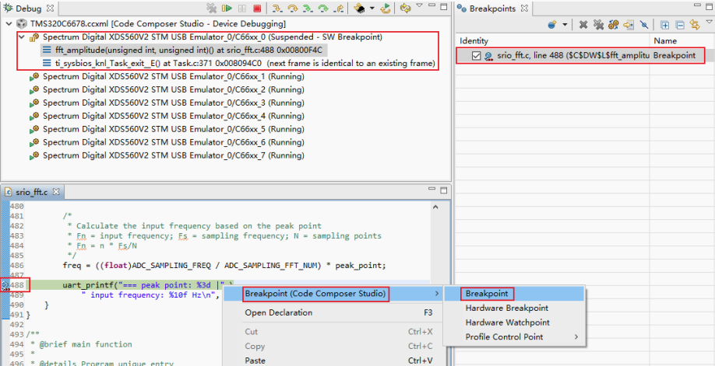Screen dimensions: 715x366
Task: Open the Breakpoints view menu triangle
Action: 709,22
